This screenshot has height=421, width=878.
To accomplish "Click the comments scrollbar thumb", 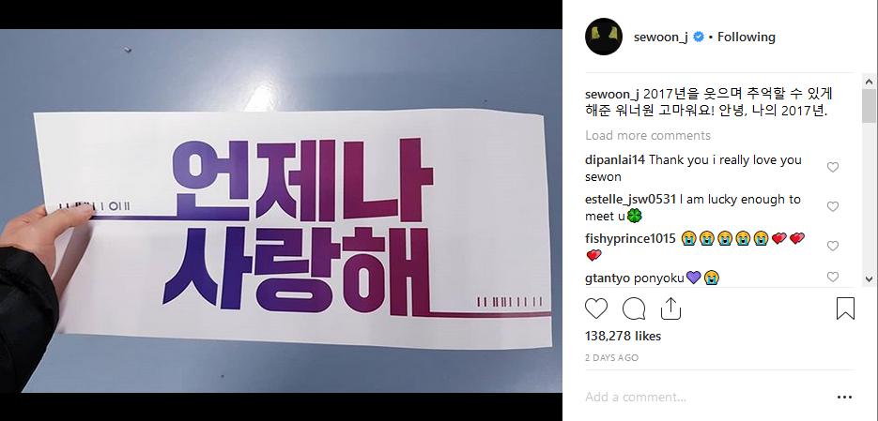I will click(x=869, y=105).
